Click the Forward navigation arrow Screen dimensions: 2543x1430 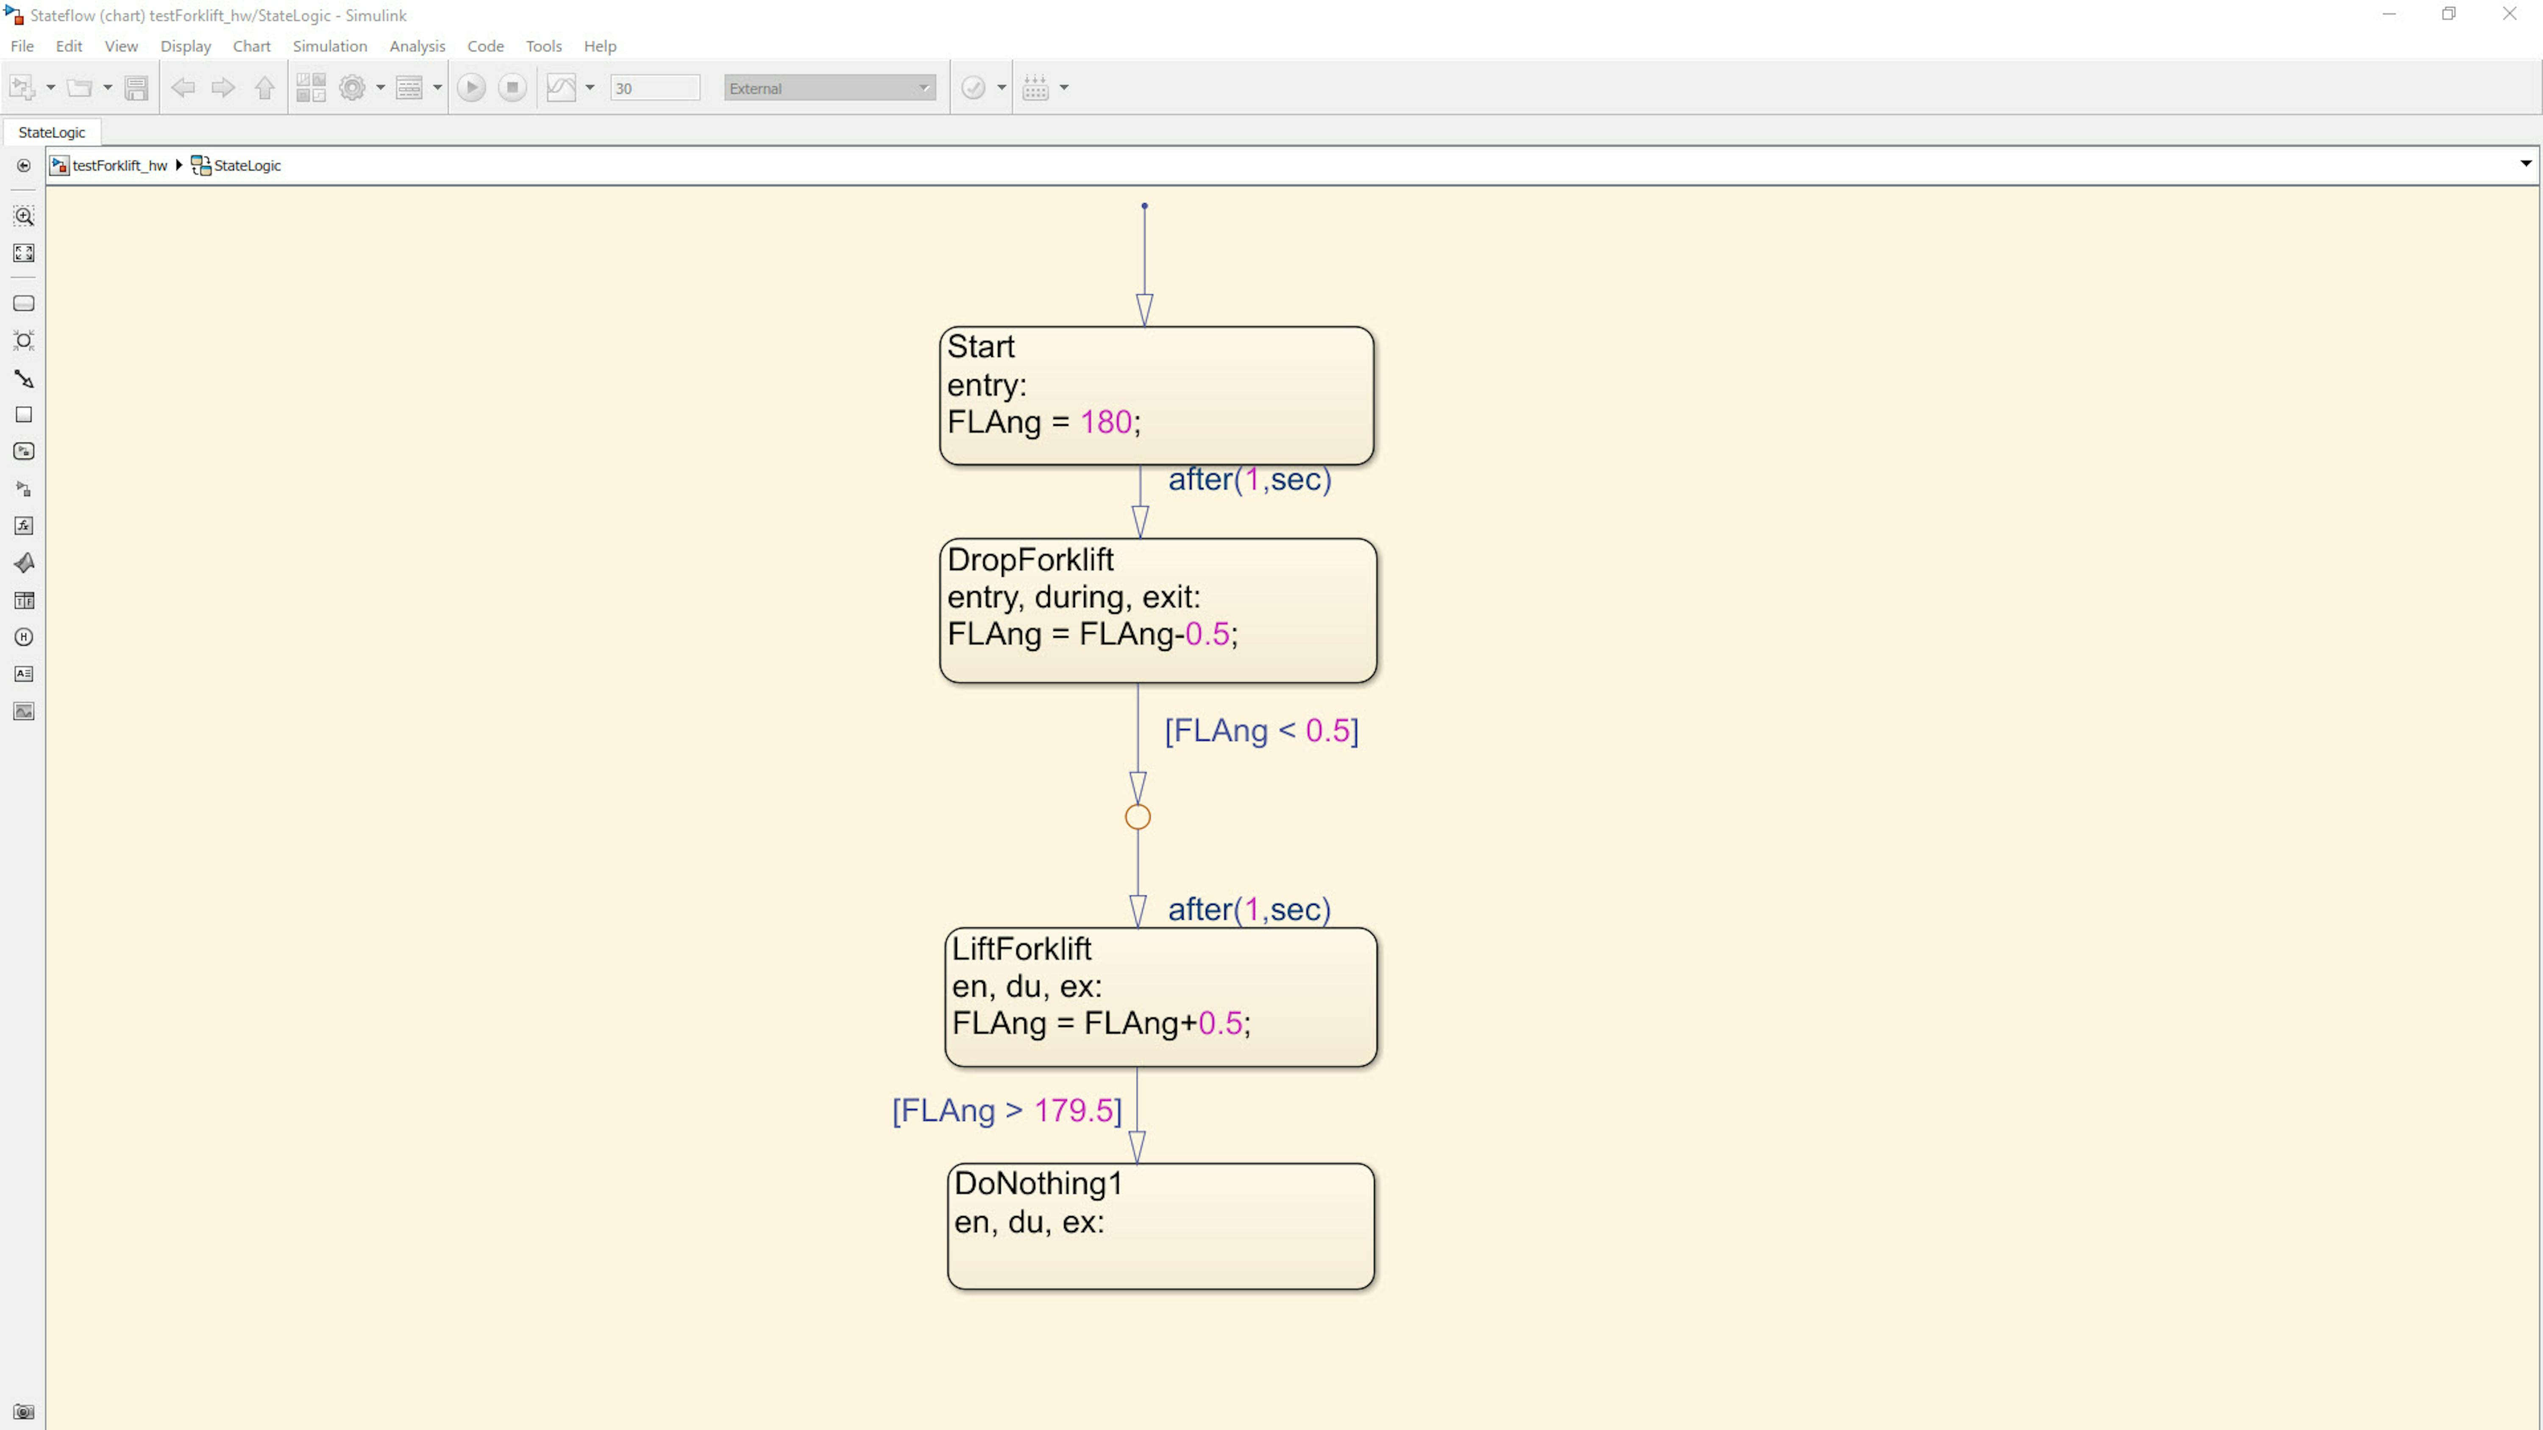tap(223, 88)
